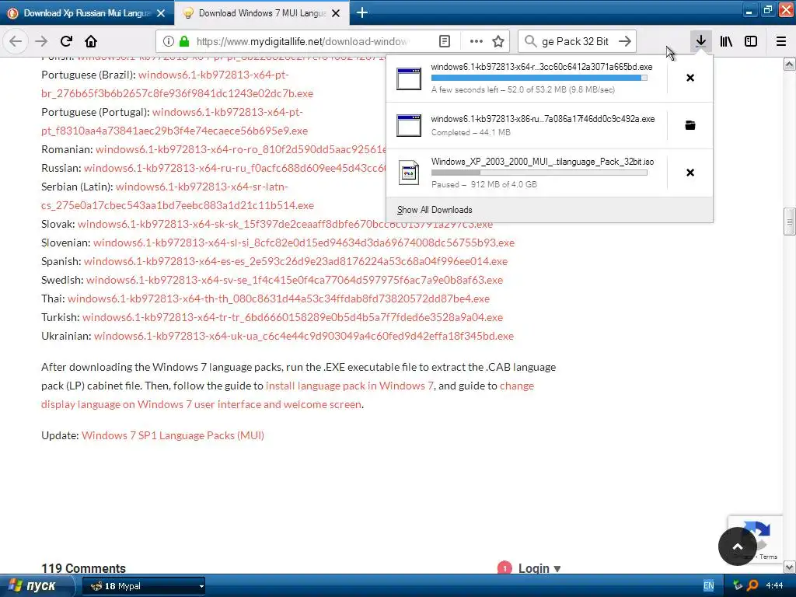Open a new browser tab
796x597 pixels.
(362, 12)
